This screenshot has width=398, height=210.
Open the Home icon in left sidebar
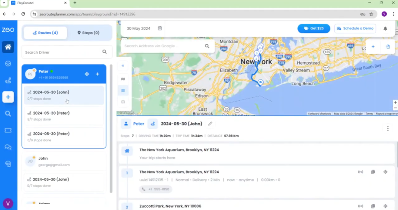click(8, 47)
